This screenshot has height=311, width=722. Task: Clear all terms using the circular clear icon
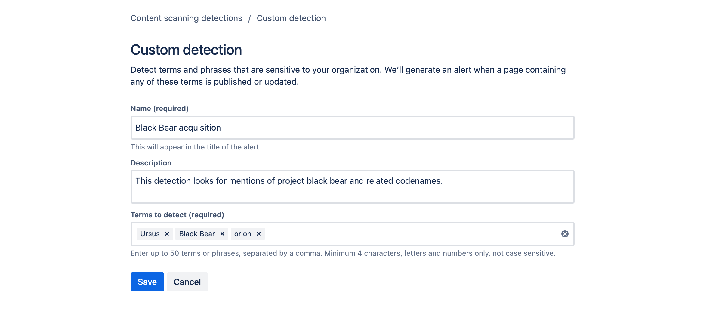point(564,234)
